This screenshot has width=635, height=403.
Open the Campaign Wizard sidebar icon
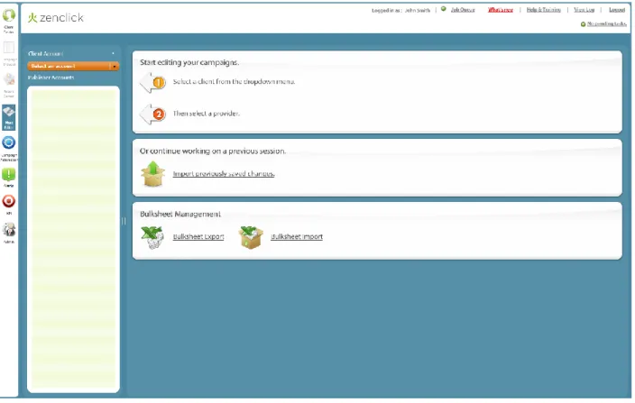9,48
